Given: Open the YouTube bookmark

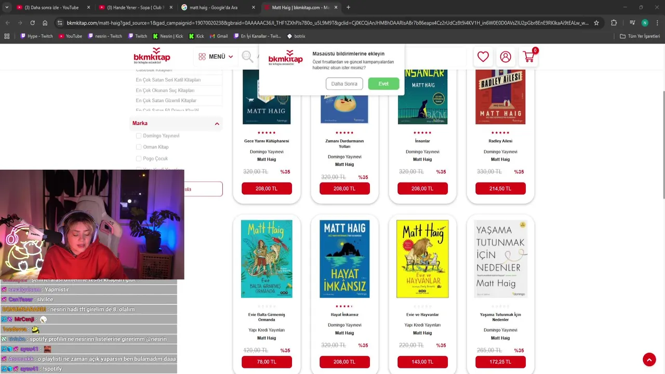Looking at the screenshot, I should click(x=71, y=36).
